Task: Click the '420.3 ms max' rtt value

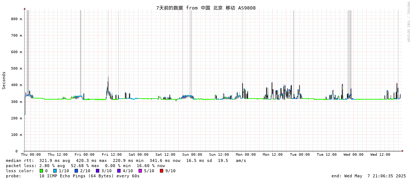Action: tap(92, 160)
